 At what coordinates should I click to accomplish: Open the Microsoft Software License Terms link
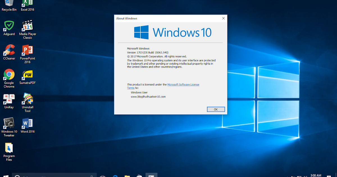(x=183, y=84)
